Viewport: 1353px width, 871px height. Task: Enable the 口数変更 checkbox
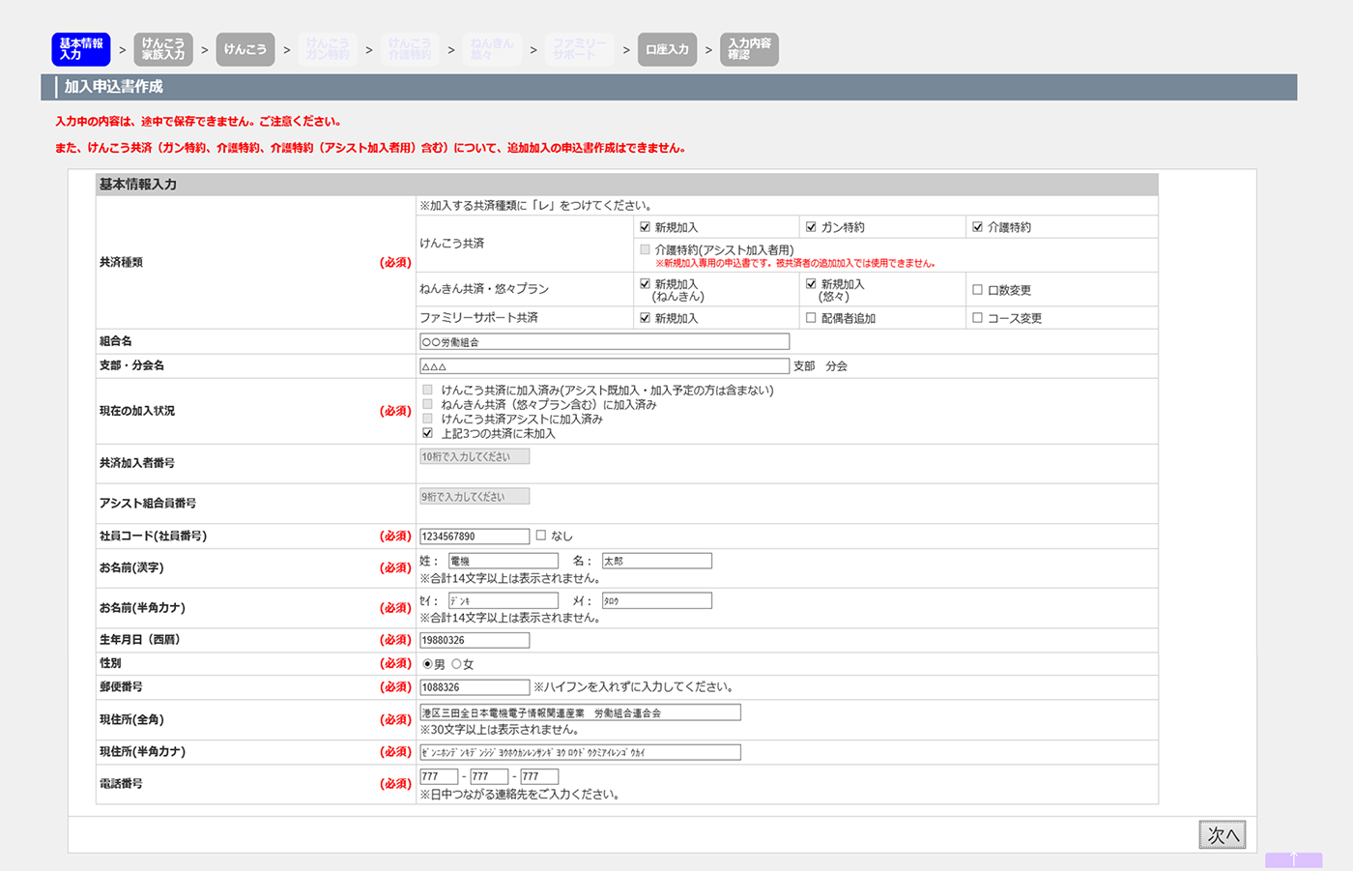977,290
